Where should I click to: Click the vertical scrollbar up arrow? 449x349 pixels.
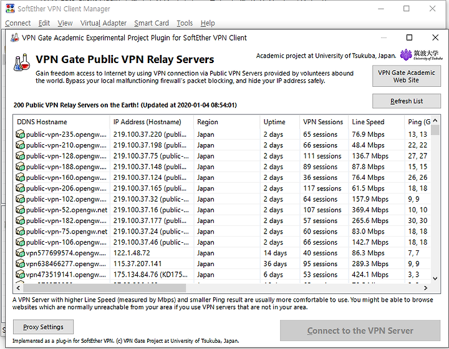(x=435, y=120)
